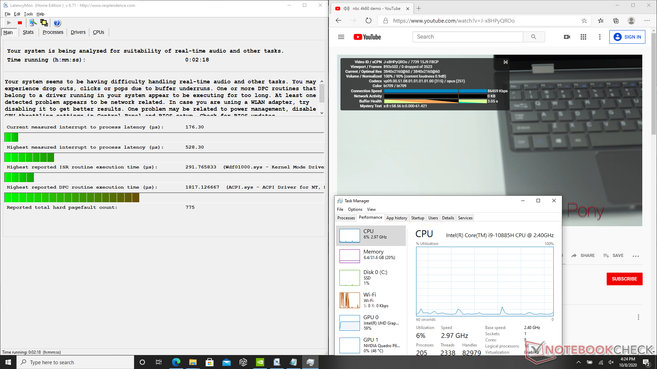
Task: Open the more actions ellipsis beside SAVE
Action: pyautogui.click(x=636, y=256)
